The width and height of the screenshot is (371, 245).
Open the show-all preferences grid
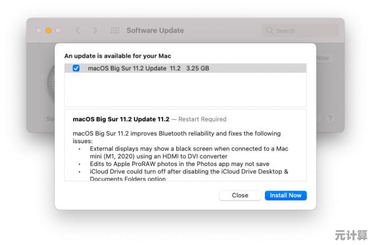114,31
